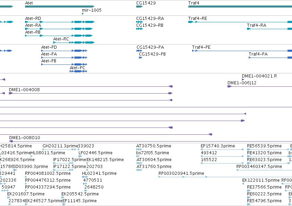Select the EK201607.5prime EST label
The image size is (292, 206).
[x=26, y=194]
